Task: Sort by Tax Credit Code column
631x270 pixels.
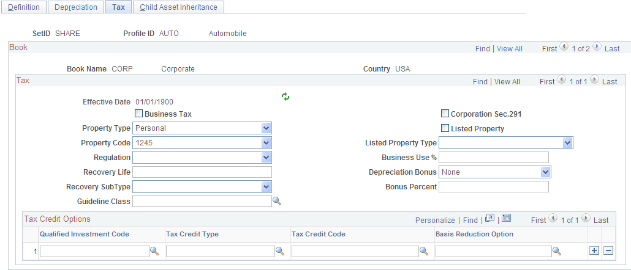Action: (x=319, y=234)
